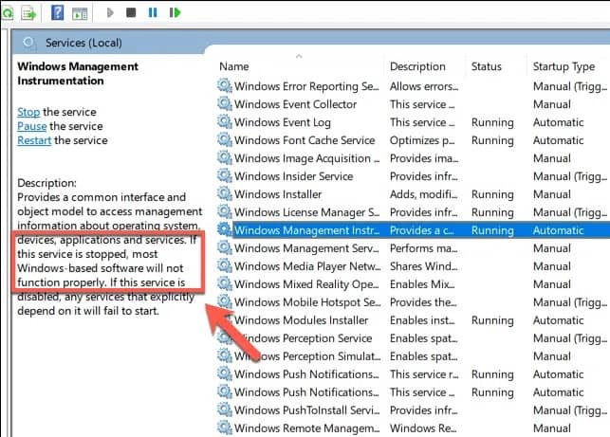Screen dimensions: 610x437
Task: Select the Windows License Manager Service name
Action: [307, 212]
